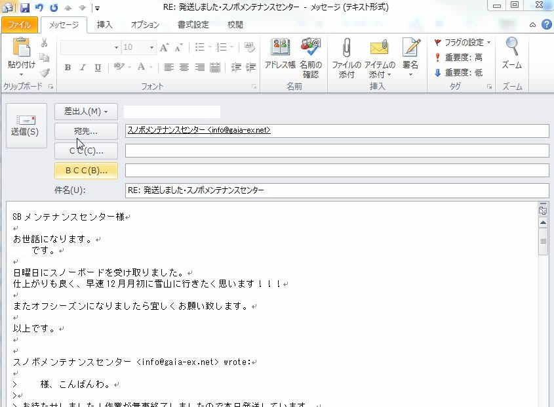Click the Paste (貼り付け) clipboard icon
554x407 pixels.
[21, 47]
